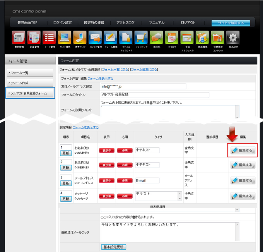Click the フォームのタイトル input field
Screen dimensions: 263x252
pyautogui.click(x=154, y=94)
